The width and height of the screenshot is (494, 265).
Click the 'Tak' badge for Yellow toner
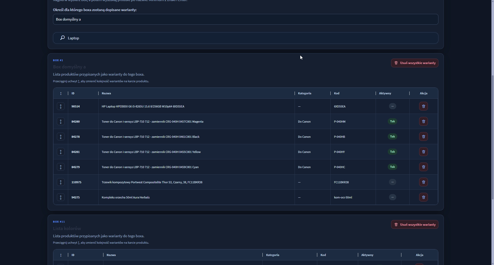(x=392, y=152)
